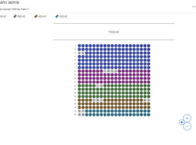
Task: Click the brown 600 Kč ticket icon
Action: pyautogui.click(x=36, y=17)
